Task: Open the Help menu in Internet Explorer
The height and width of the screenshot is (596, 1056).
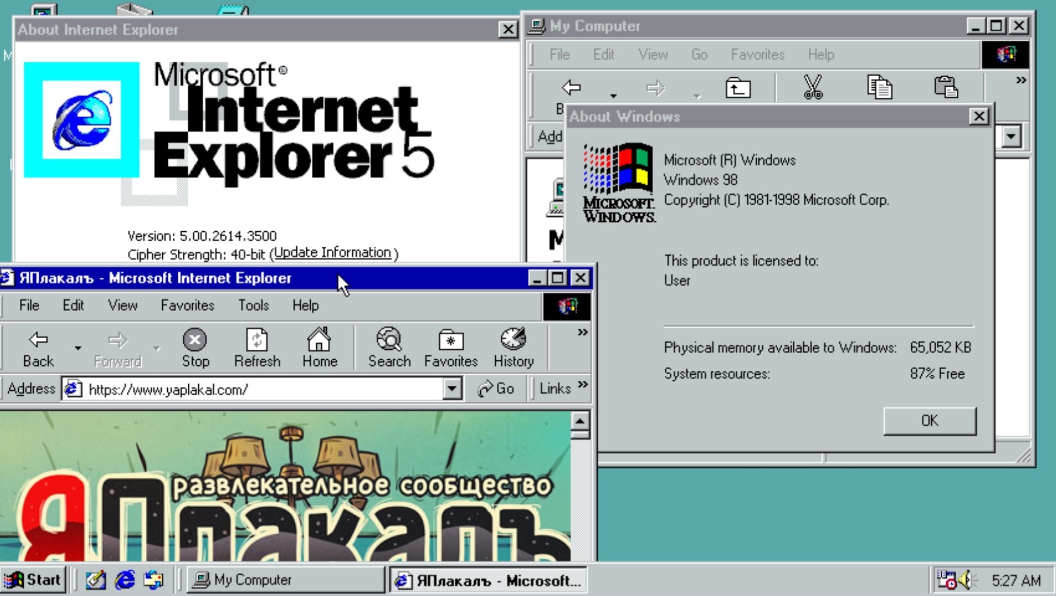Action: [305, 305]
